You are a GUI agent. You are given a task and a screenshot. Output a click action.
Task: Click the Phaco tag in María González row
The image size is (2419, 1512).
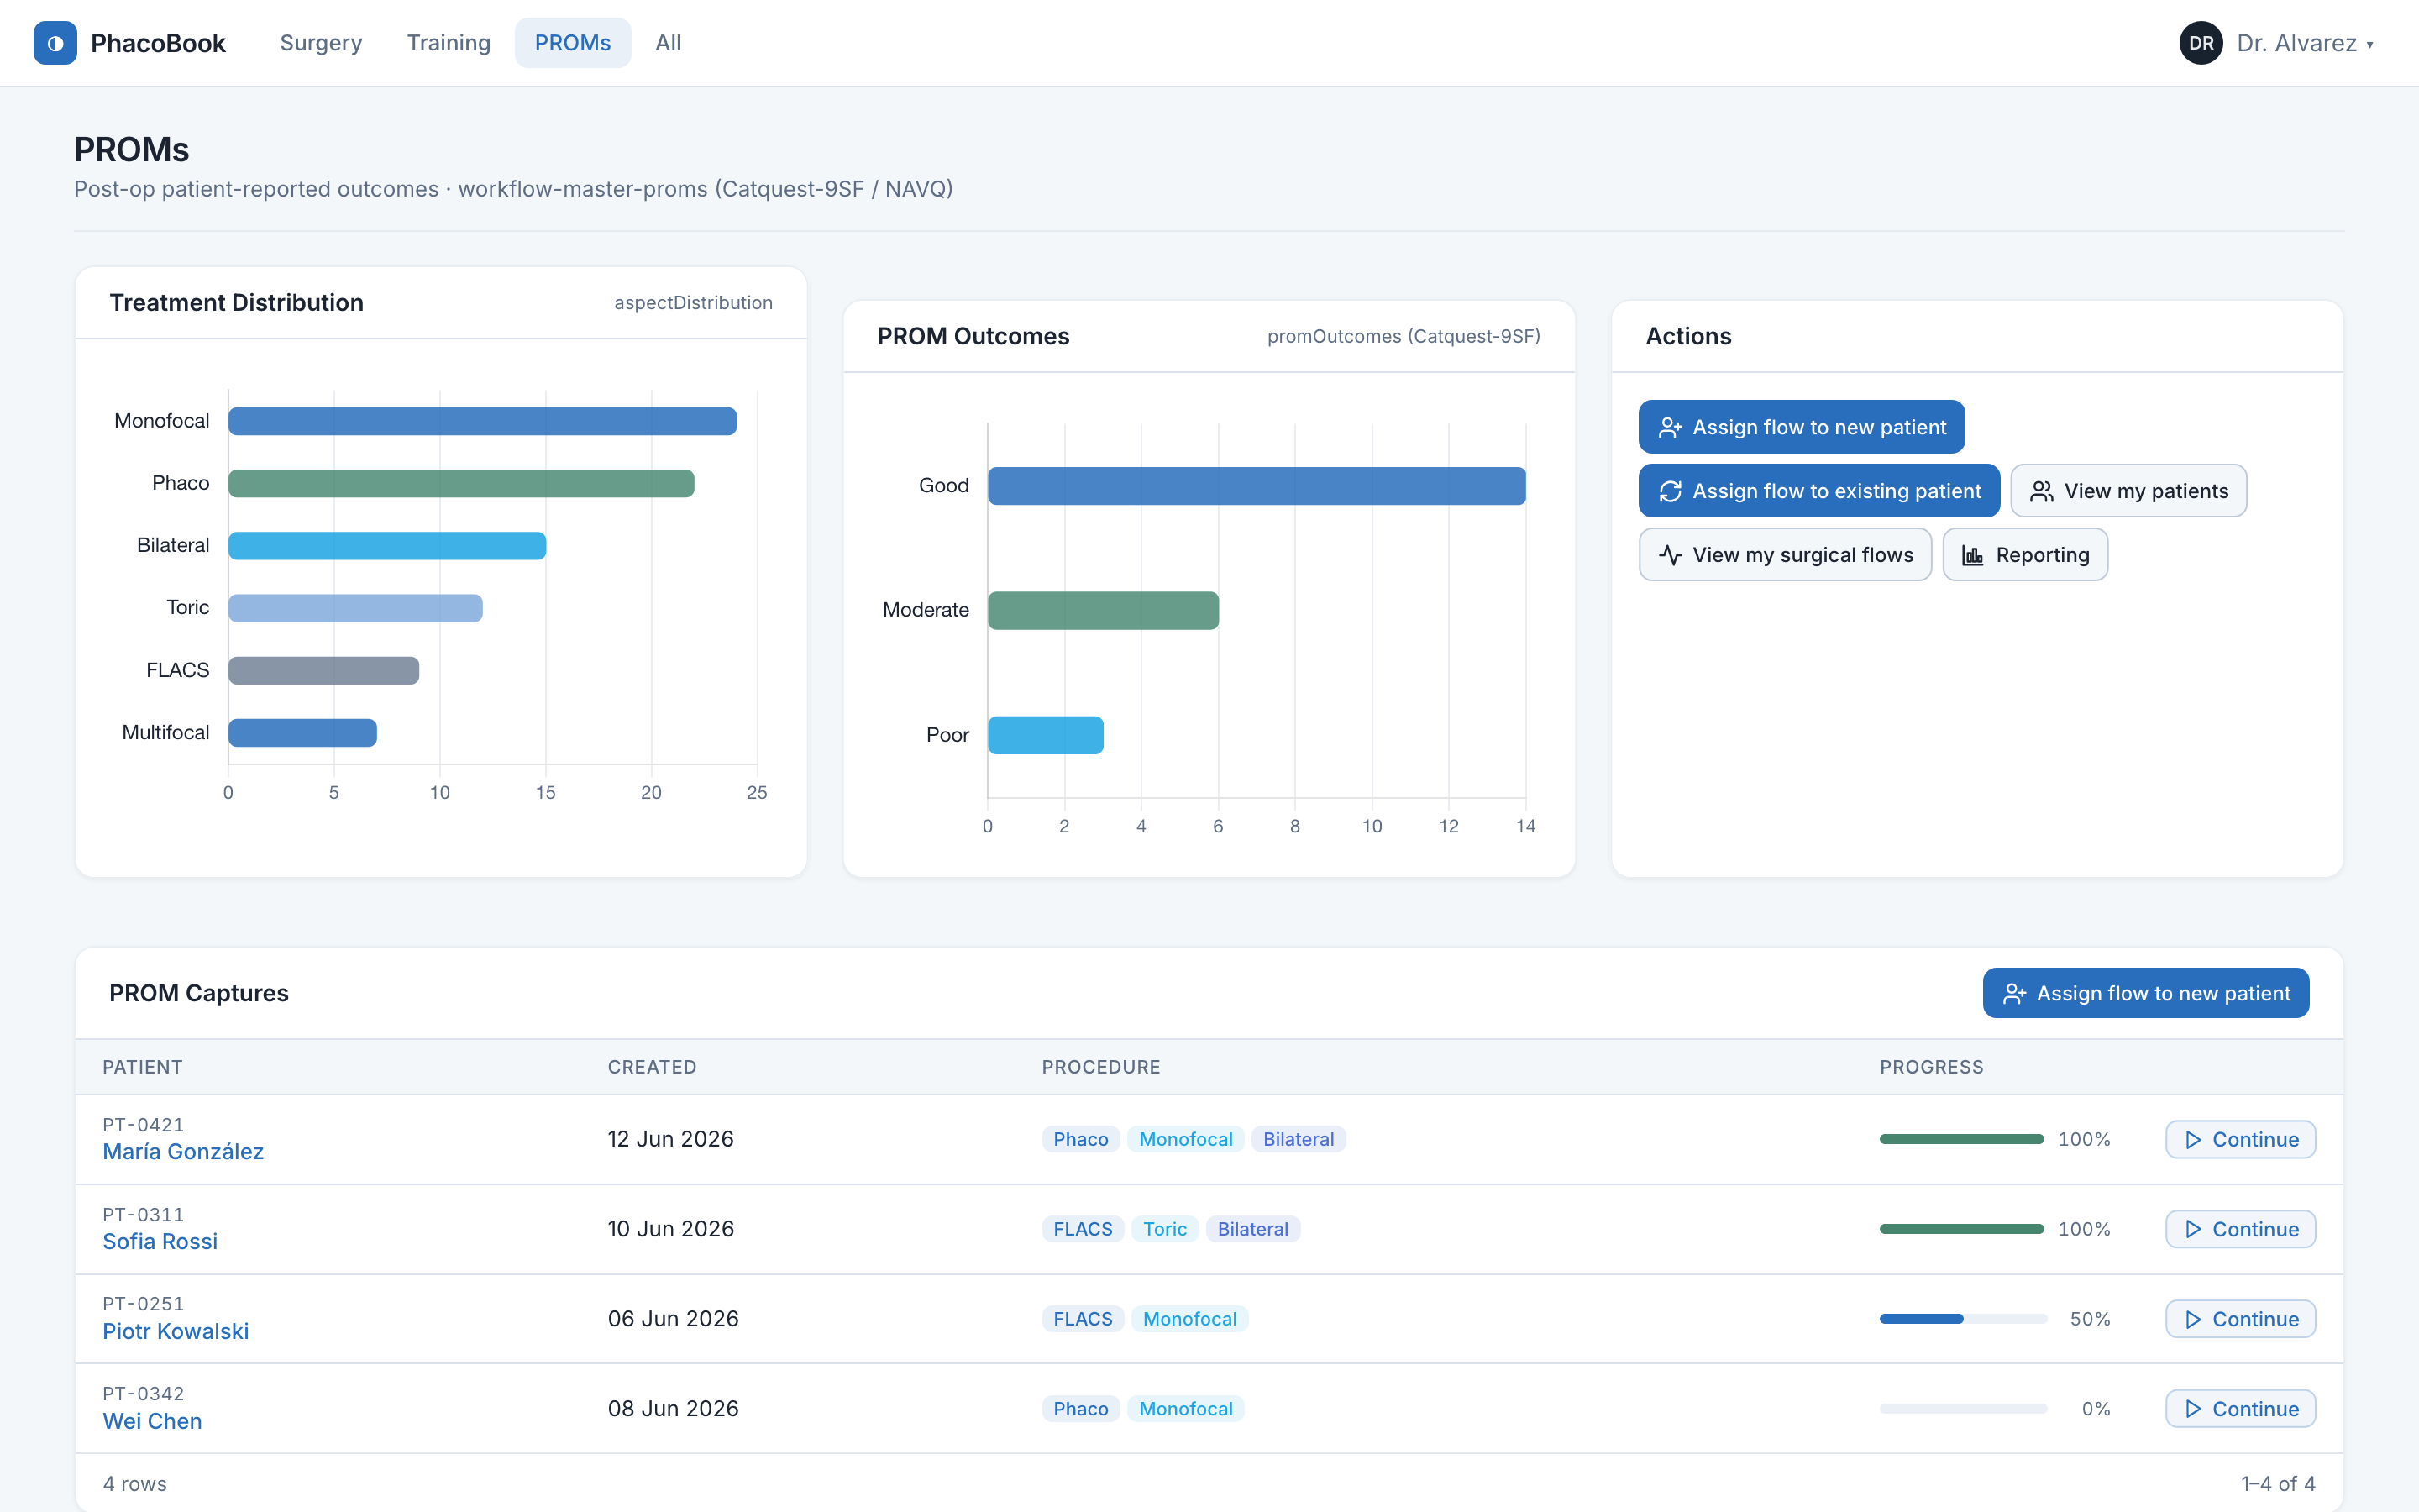(x=1080, y=1139)
